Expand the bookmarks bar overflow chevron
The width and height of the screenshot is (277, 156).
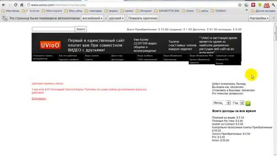(x=247, y=10)
